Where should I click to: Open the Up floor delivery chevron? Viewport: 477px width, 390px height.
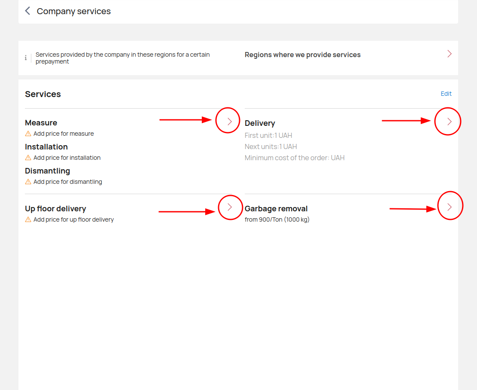pyautogui.click(x=230, y=207)
